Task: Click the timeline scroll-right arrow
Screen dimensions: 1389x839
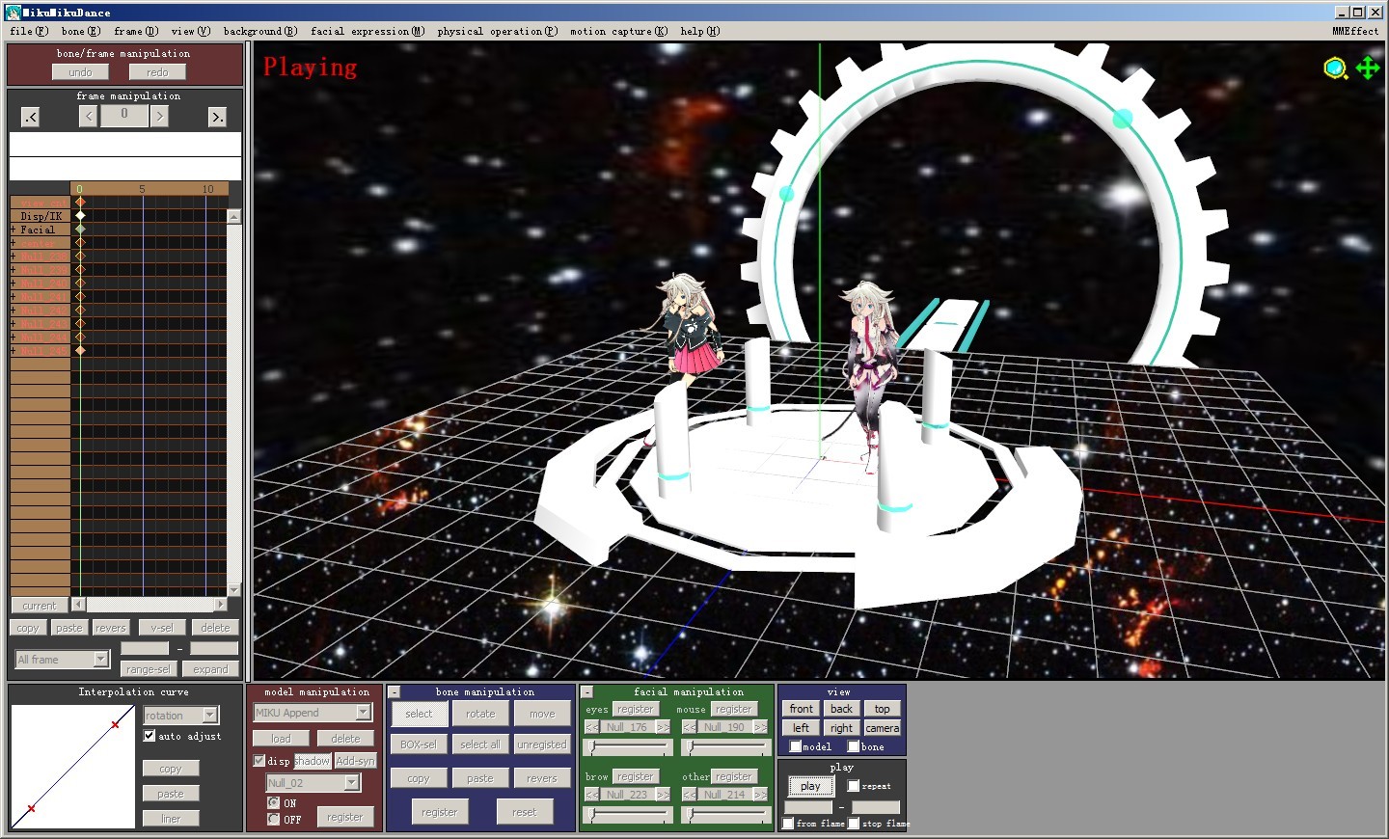Action: tap(221, 605)
